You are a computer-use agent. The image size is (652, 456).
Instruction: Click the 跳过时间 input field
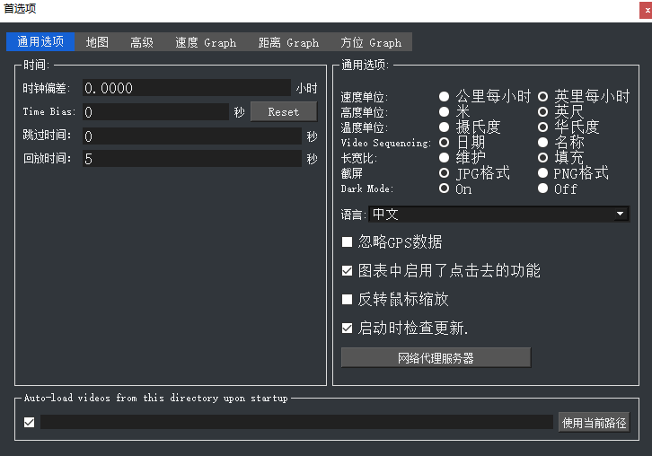[x=191, y=136]
